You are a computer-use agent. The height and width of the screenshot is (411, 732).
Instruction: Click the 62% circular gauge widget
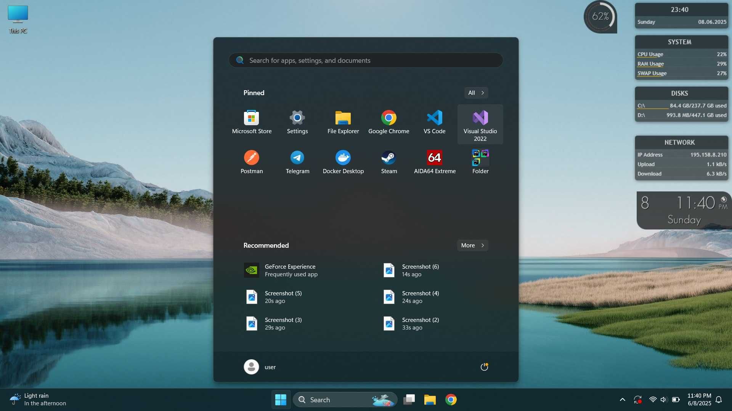coord(600,17)
